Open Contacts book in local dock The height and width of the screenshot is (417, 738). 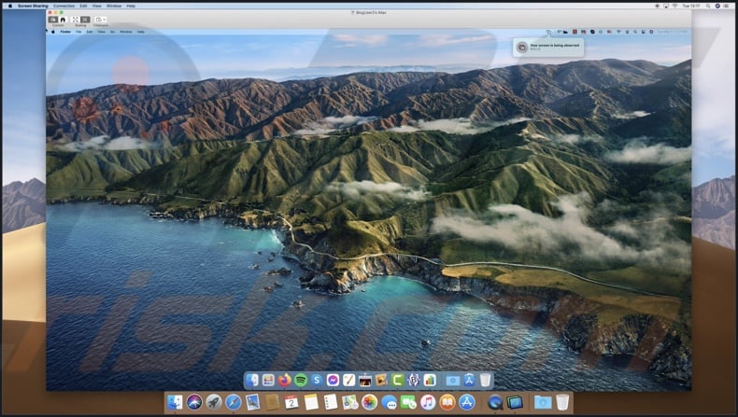[272, 402]
